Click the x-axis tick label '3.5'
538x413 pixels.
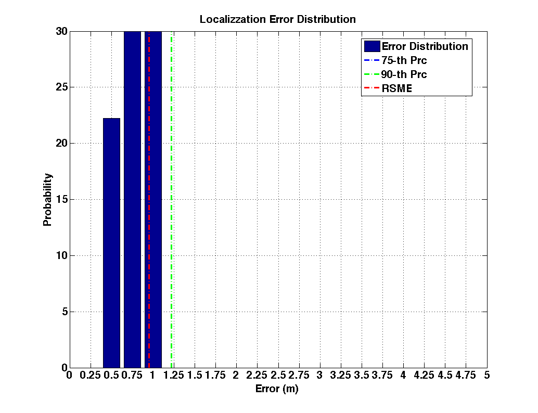[x=362, y=375]
